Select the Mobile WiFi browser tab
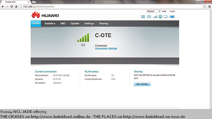 pos(15,2)
